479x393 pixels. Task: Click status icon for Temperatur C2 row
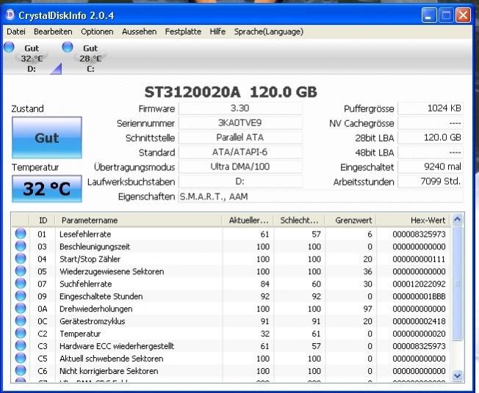point(21,333)
